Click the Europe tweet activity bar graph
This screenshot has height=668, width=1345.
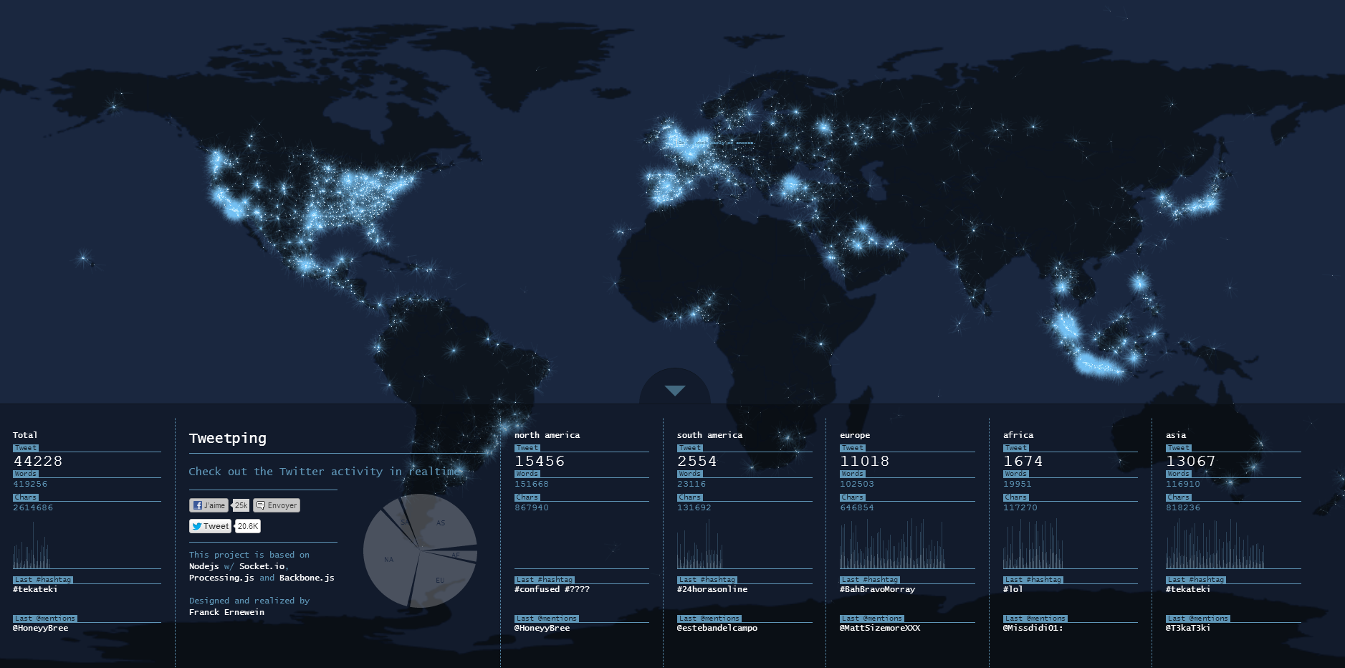point(892,546)
